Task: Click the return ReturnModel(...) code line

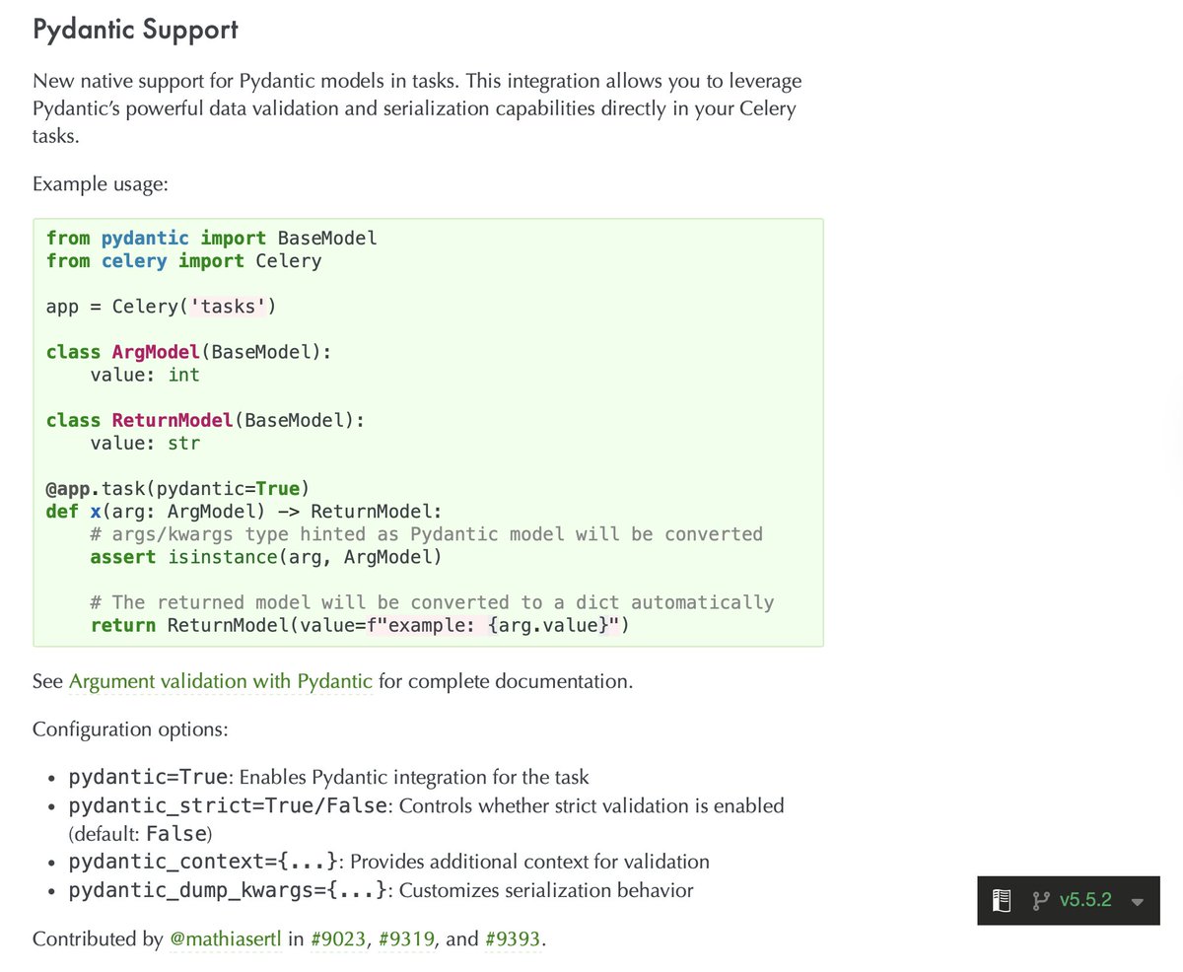Action: pos(360,625)
